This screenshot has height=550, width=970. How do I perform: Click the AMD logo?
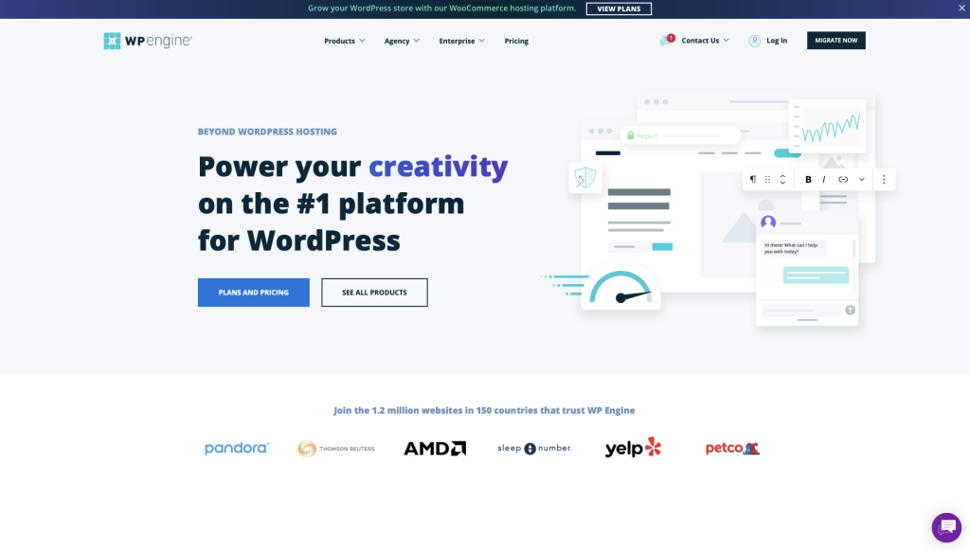pyautogui.click(x=435, y=449)
